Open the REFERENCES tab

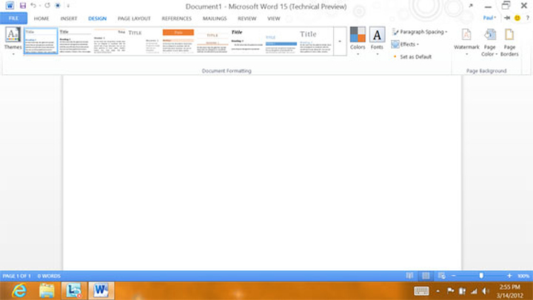[176, 19]
